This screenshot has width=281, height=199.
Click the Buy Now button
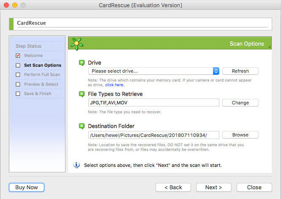tap(27, 187)
